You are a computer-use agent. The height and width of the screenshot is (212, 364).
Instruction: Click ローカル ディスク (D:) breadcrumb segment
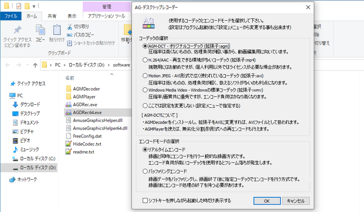[x=86, y=65]
